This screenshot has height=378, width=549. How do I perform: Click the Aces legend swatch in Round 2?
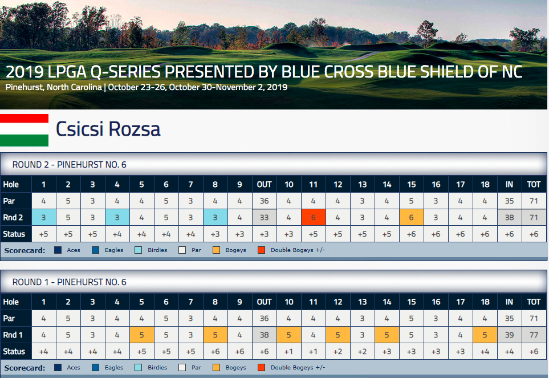tap(58, 250)
